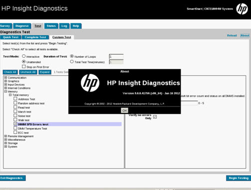This screenshot has height=190, width=251.
Task: Select the Custom Test sub-tab
Action: [x=62, y=37]
